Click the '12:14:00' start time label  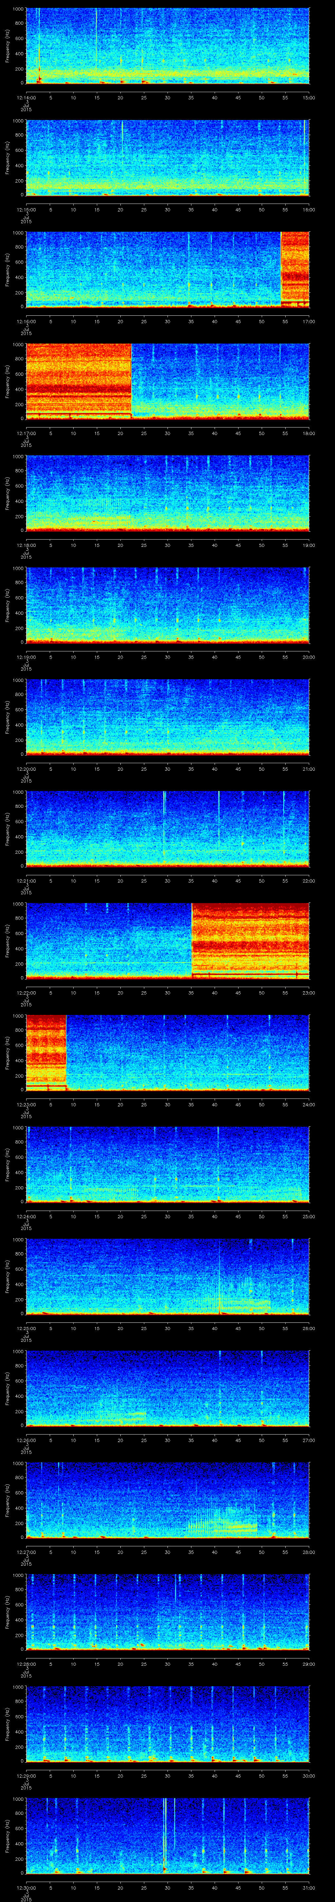(26, 97)
